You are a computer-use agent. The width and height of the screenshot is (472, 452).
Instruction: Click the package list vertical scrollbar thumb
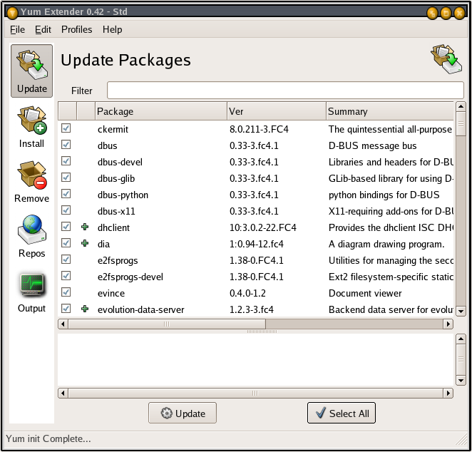461,124
